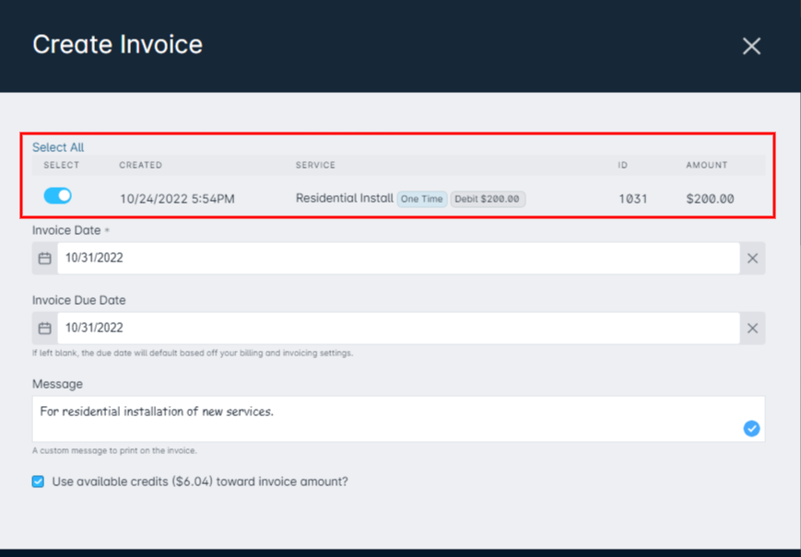The width and height of the screenshot is (801, 557).
Task: Open calendar icon for Invoice Date
Action: click(x=45, y=258)
